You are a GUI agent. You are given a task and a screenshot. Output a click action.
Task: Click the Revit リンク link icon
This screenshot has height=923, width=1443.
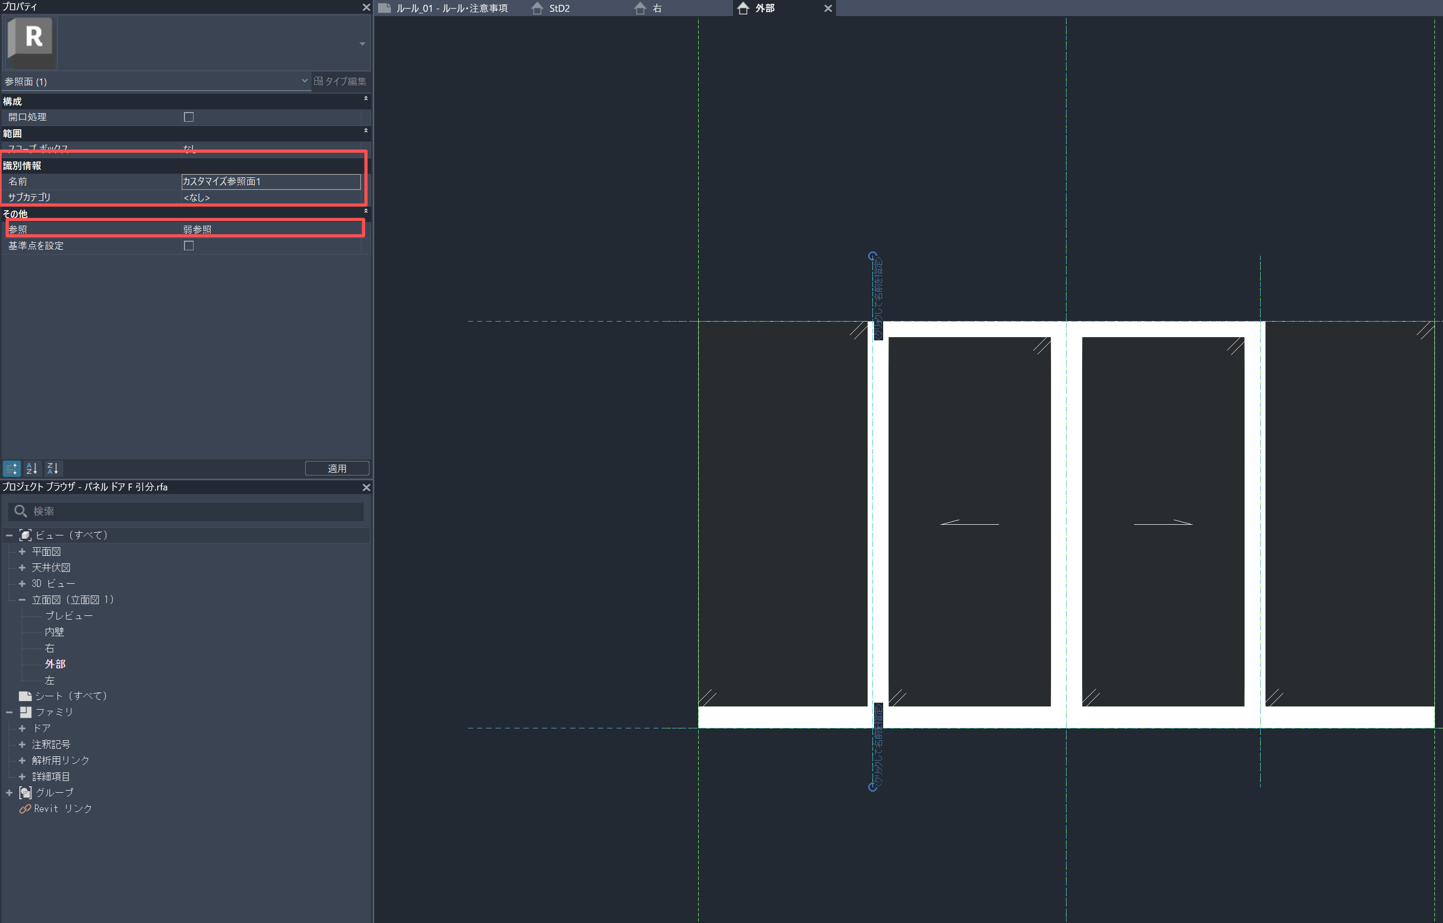(x=25, y=808)
